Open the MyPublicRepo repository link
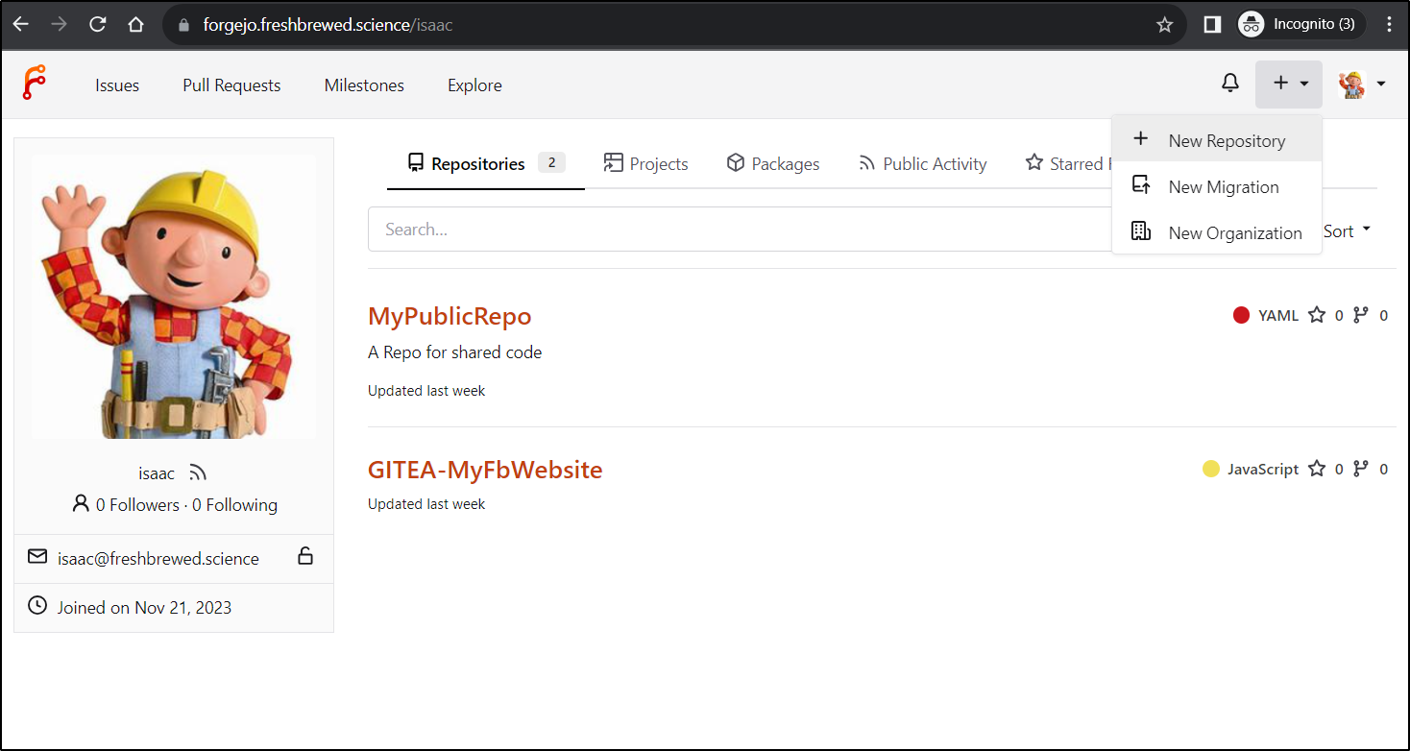 [450, 316]
